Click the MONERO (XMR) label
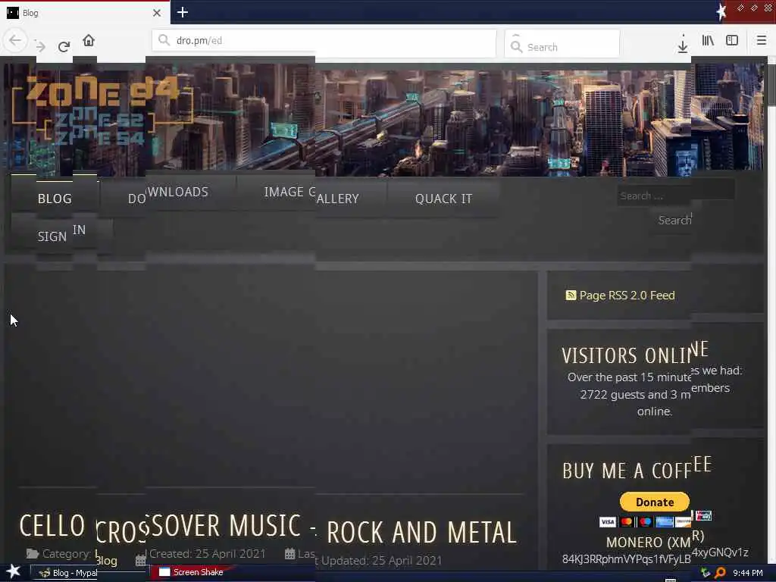776x582 pixels. point(655,540)
